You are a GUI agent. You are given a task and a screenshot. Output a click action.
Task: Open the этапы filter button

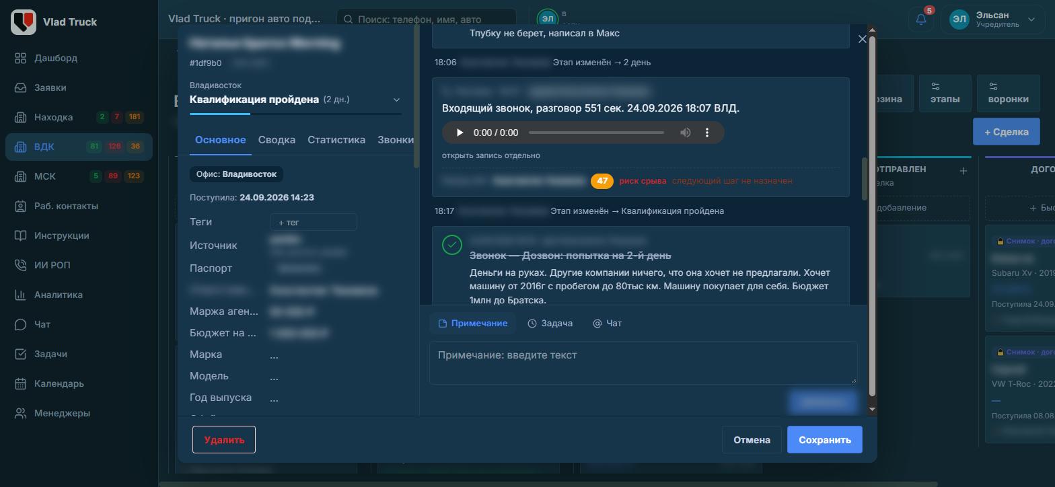(x=945, y=93)
